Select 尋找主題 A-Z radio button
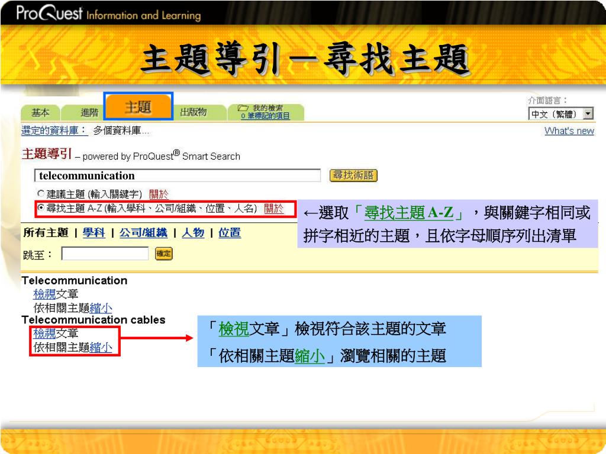This screenshot has width=606, height=454. (x=41, y=208)
